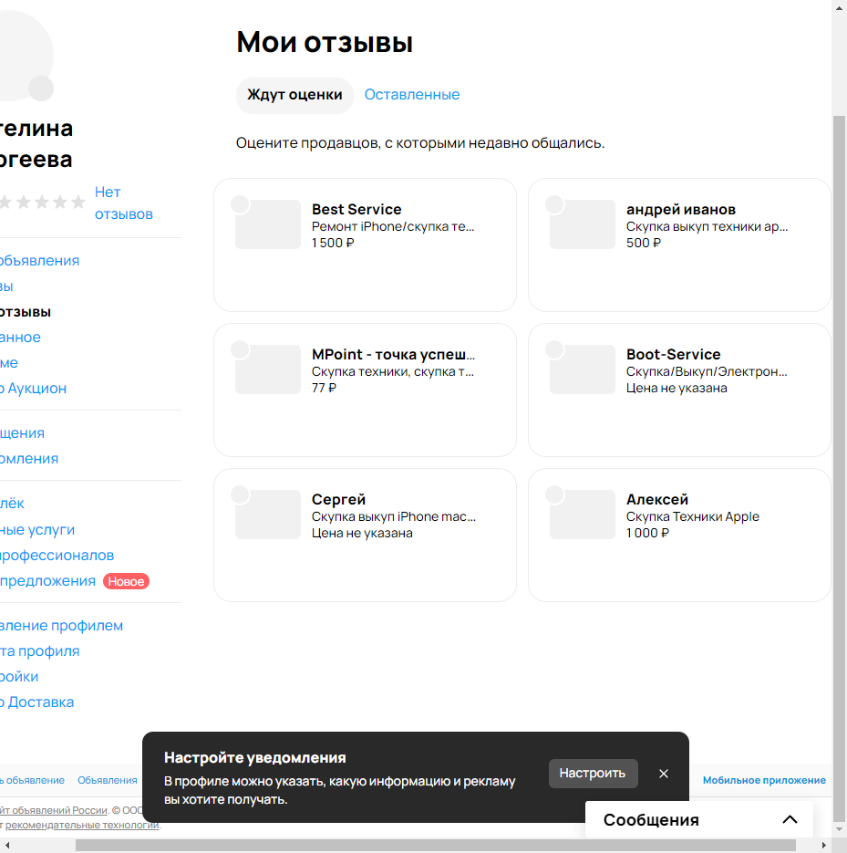Expand the Сообщения chat panel chevron
The height and width of the screenshot is (853, 847).
pos(790,819)
